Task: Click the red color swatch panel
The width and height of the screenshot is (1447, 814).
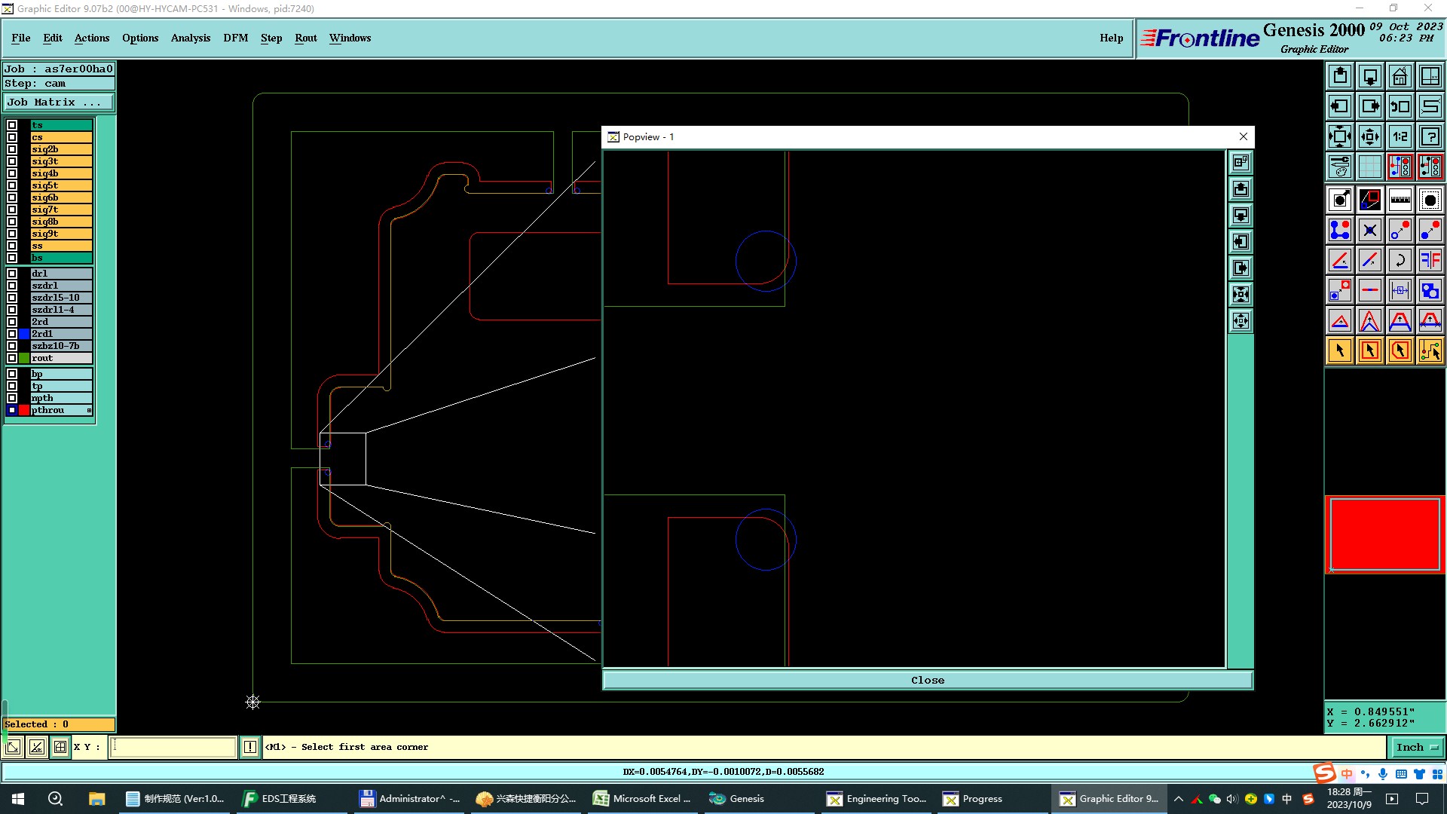Action: tap(1384, 534)
